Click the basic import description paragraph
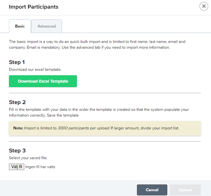The height and width of the screenshot is (196, 211). click(97, 45)
